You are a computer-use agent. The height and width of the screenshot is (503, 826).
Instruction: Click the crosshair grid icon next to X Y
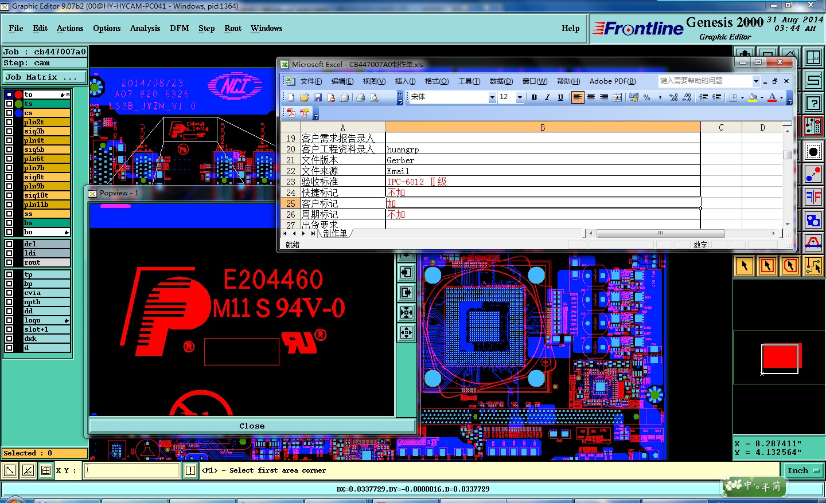(x=46, y=471)
